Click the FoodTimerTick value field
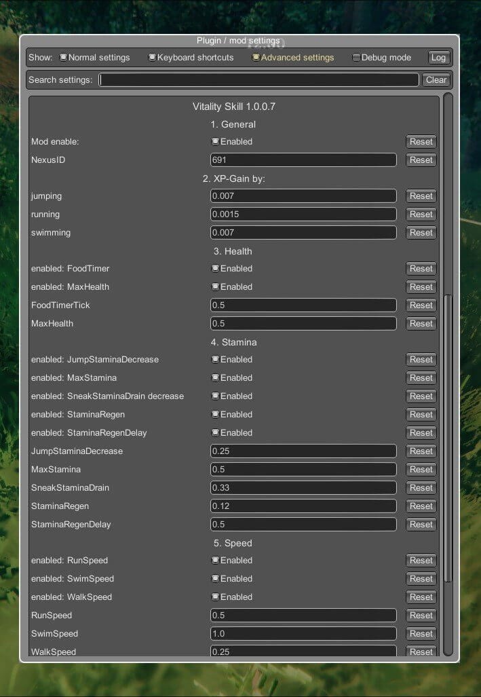Viewport: 481px width, 697px height. [x=303, y=305]
